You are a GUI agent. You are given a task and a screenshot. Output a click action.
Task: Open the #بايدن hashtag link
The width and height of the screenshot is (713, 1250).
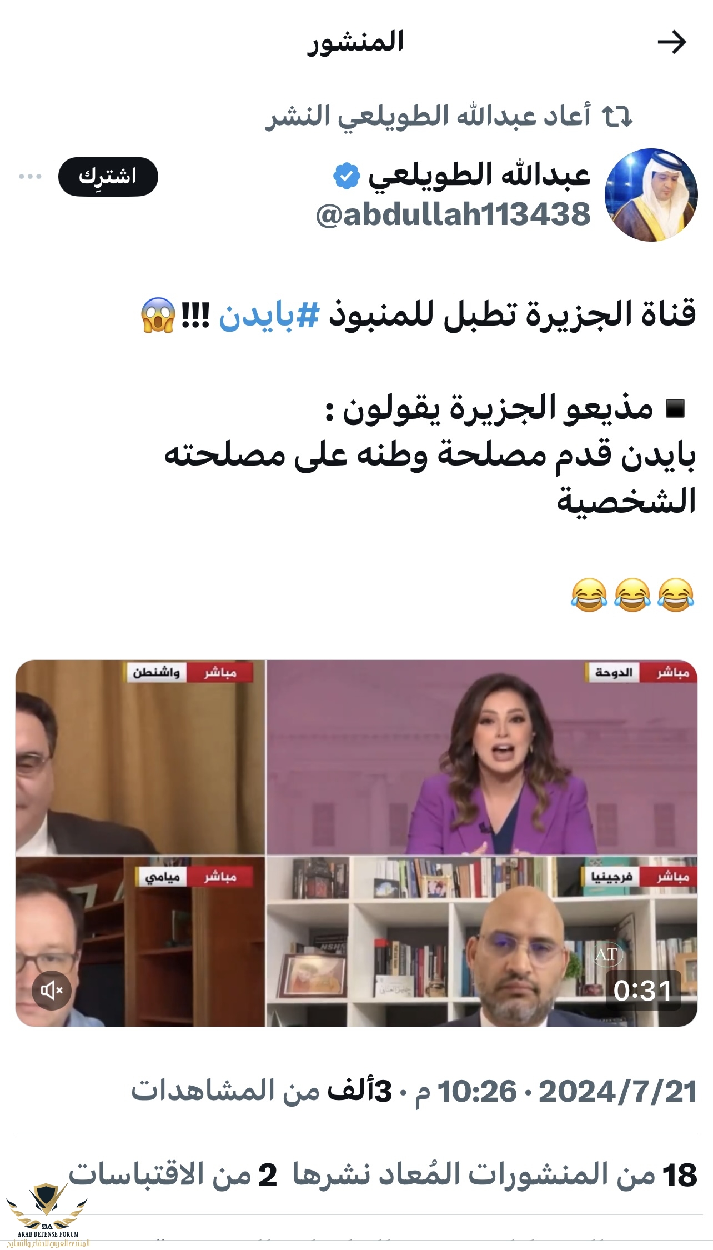[269, 314]
